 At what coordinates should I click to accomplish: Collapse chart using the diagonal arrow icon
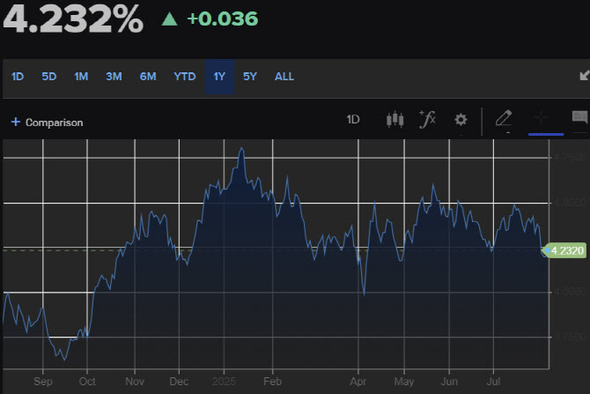click(585, 75)
